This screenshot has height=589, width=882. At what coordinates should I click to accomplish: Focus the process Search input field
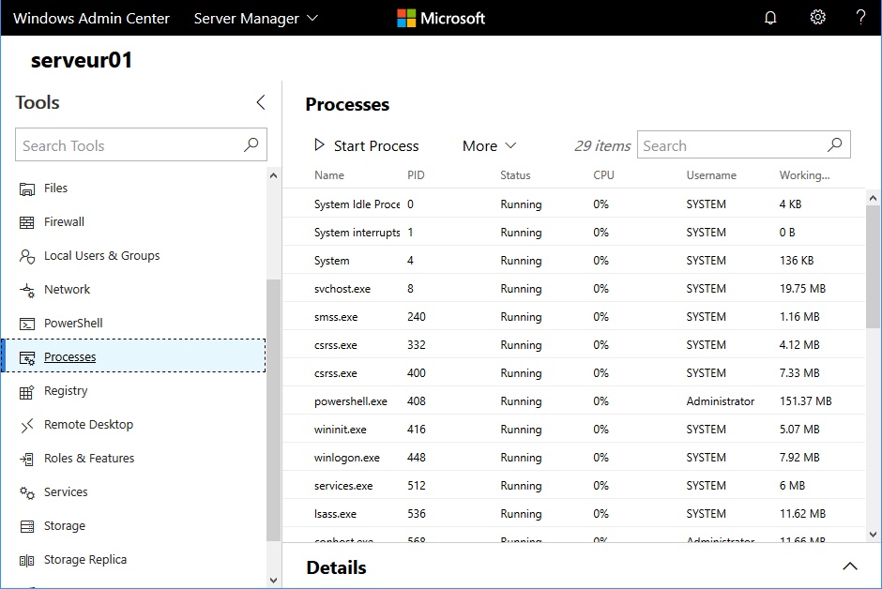(743, 145)
